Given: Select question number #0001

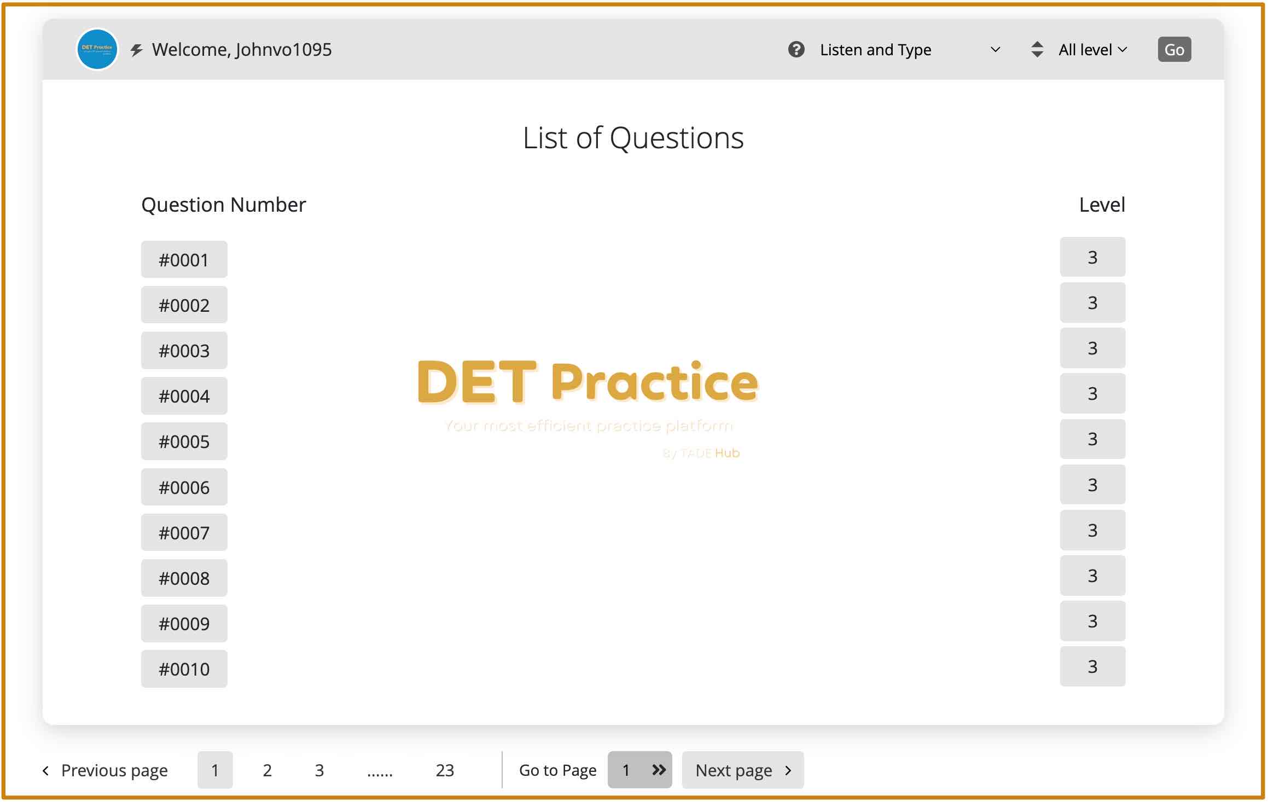Looking at the screenshot, I should point(184,259).
